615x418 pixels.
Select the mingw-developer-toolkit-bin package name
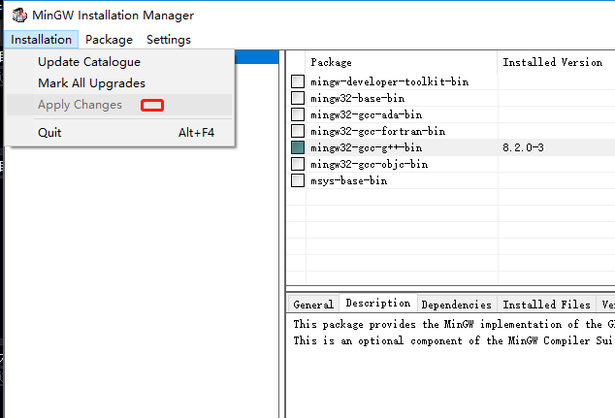[x=390, y=82]
